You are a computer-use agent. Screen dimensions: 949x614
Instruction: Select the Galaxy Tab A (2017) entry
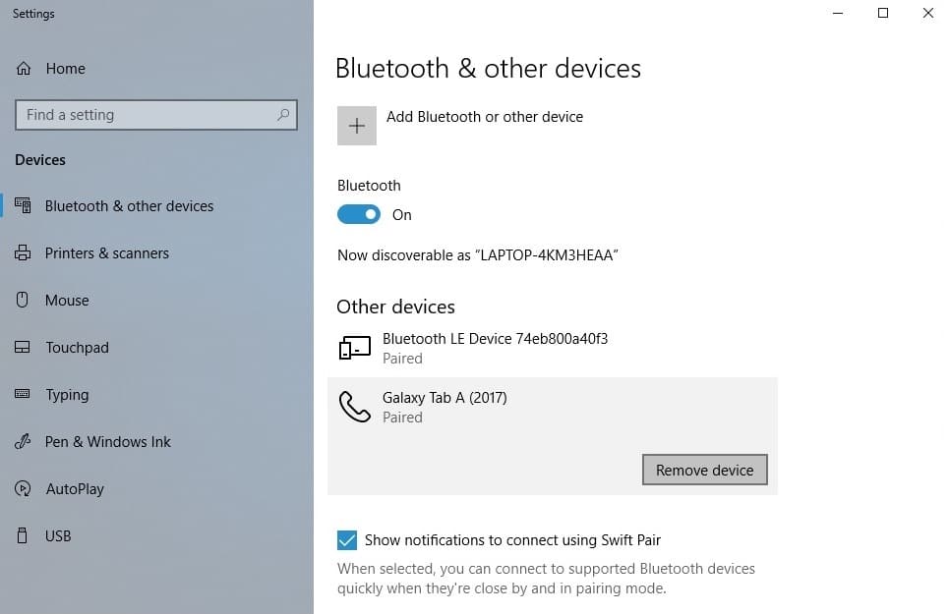[445, 407]
